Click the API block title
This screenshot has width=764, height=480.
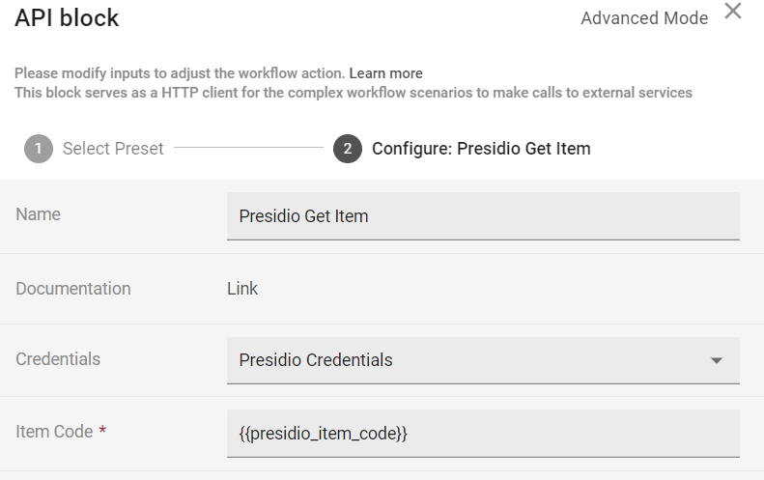click(x=67, y=17)
